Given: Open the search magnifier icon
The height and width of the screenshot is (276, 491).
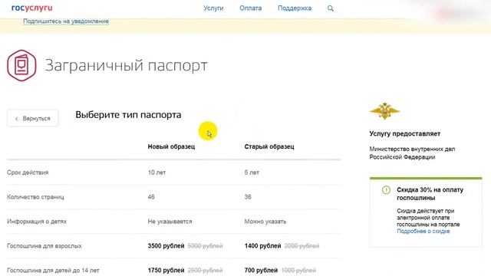Looking at the screenshot, I should pos(331,8).
